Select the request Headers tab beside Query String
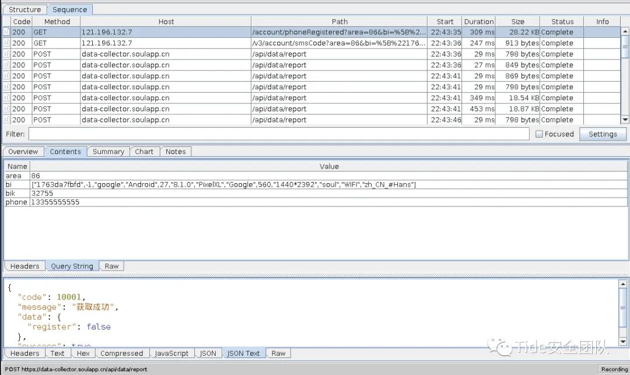Image resolution: width=630 pixels, height=375 pixels. 24,266
